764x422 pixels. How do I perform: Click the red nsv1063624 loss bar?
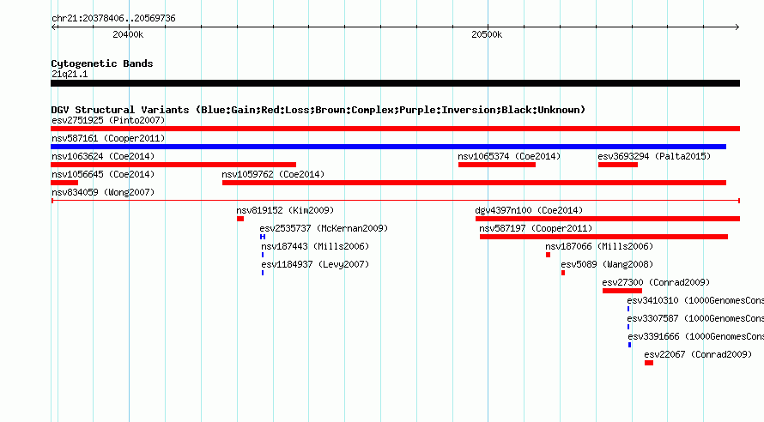[173, 165]
